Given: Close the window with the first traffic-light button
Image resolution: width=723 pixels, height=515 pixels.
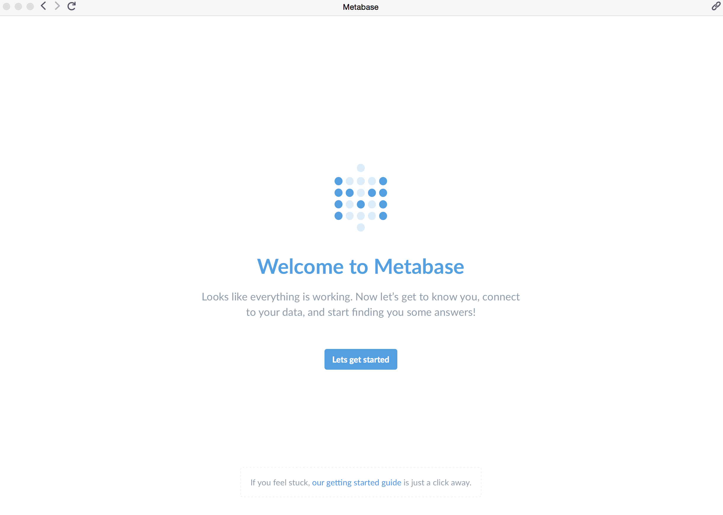Looking at the screenshot, I should click(7, 6).
